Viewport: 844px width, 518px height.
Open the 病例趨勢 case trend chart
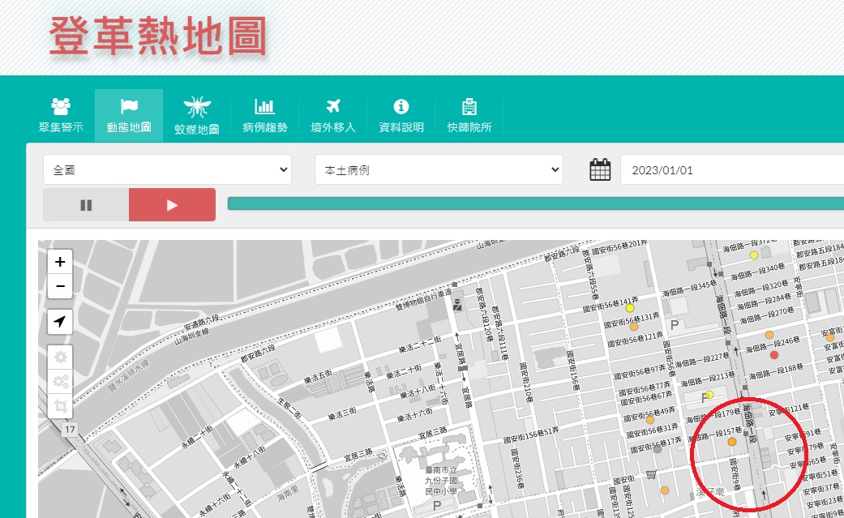264,115
